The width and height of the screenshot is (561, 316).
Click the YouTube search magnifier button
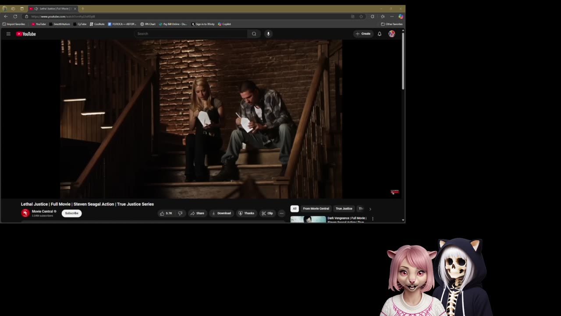254,34
